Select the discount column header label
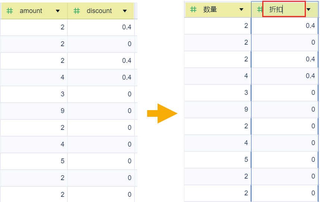The height and width of the screenshot is (202, 320). [x=99, y=11]
